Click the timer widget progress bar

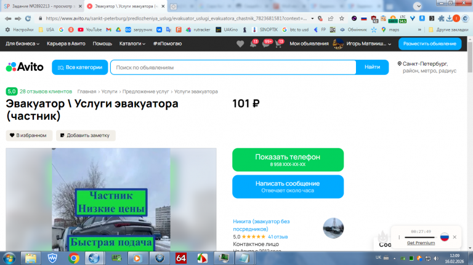(420, 237)
